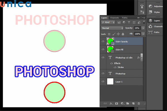Switch to the Paths tab

click(x=125, y=18)
